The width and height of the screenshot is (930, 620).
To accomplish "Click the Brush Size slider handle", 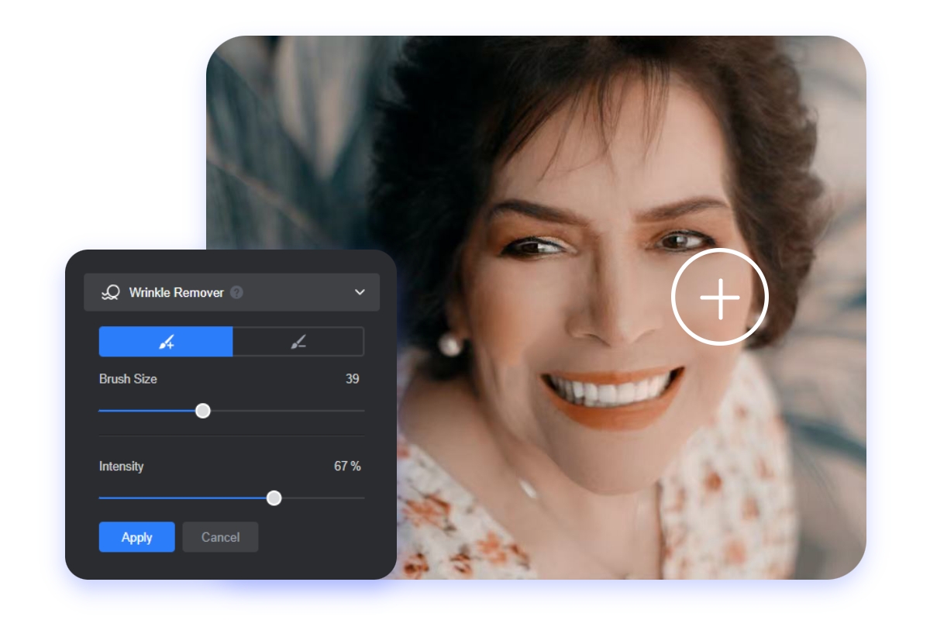I will pos(203,411).
